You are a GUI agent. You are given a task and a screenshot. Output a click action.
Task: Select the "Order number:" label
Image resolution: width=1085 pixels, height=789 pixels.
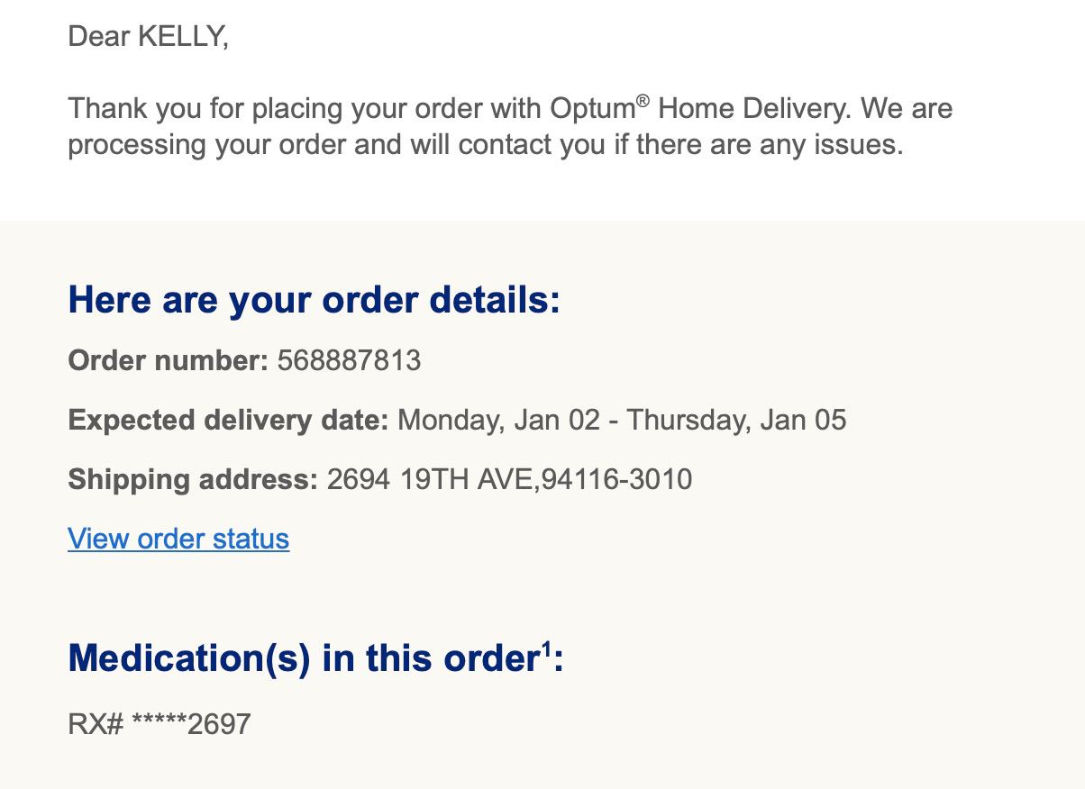click(x=168, y=361)
